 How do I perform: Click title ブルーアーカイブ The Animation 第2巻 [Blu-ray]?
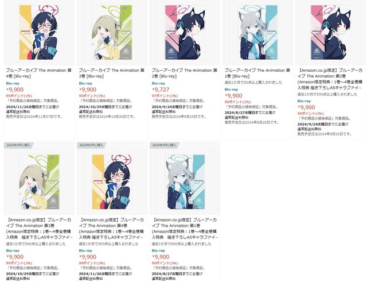pos(185,73)
